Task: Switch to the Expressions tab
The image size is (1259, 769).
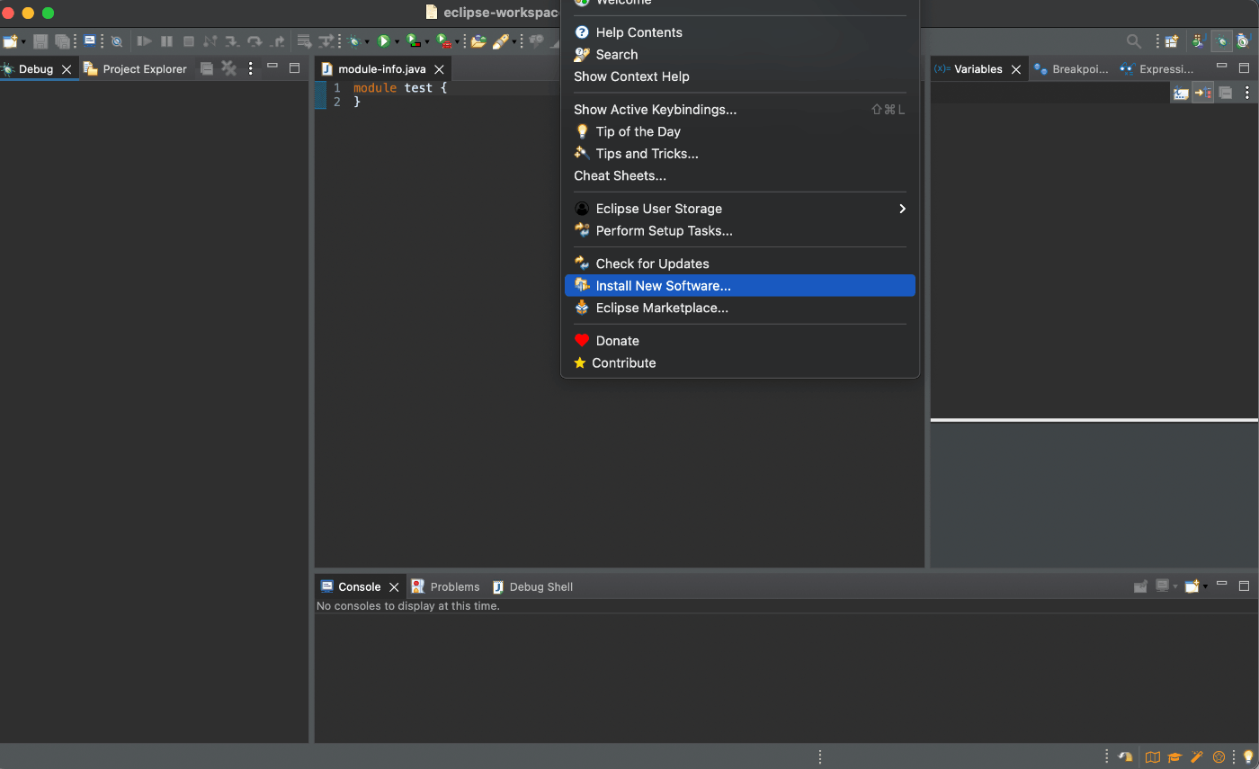Action: point(1157,68)
